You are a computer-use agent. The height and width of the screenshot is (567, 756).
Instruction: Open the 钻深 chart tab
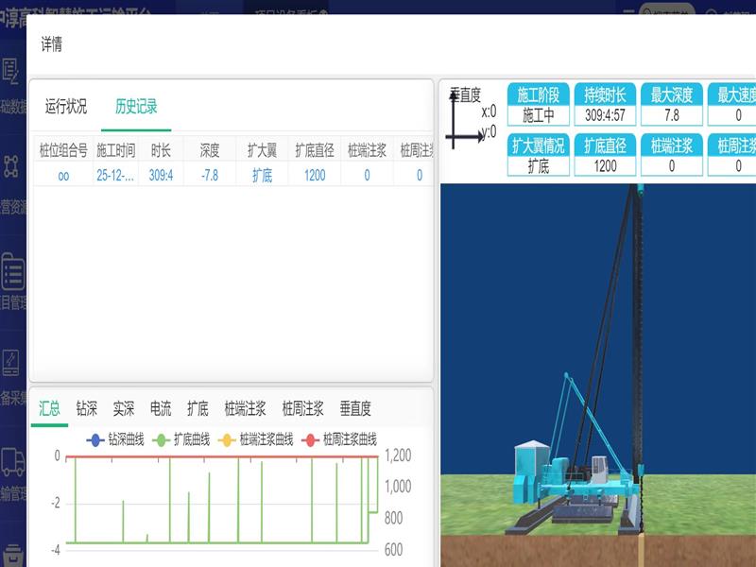click(86, 408)
